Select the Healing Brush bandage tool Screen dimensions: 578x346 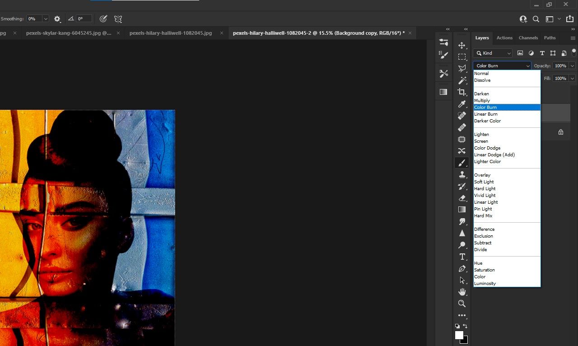(x=462, y=127)
